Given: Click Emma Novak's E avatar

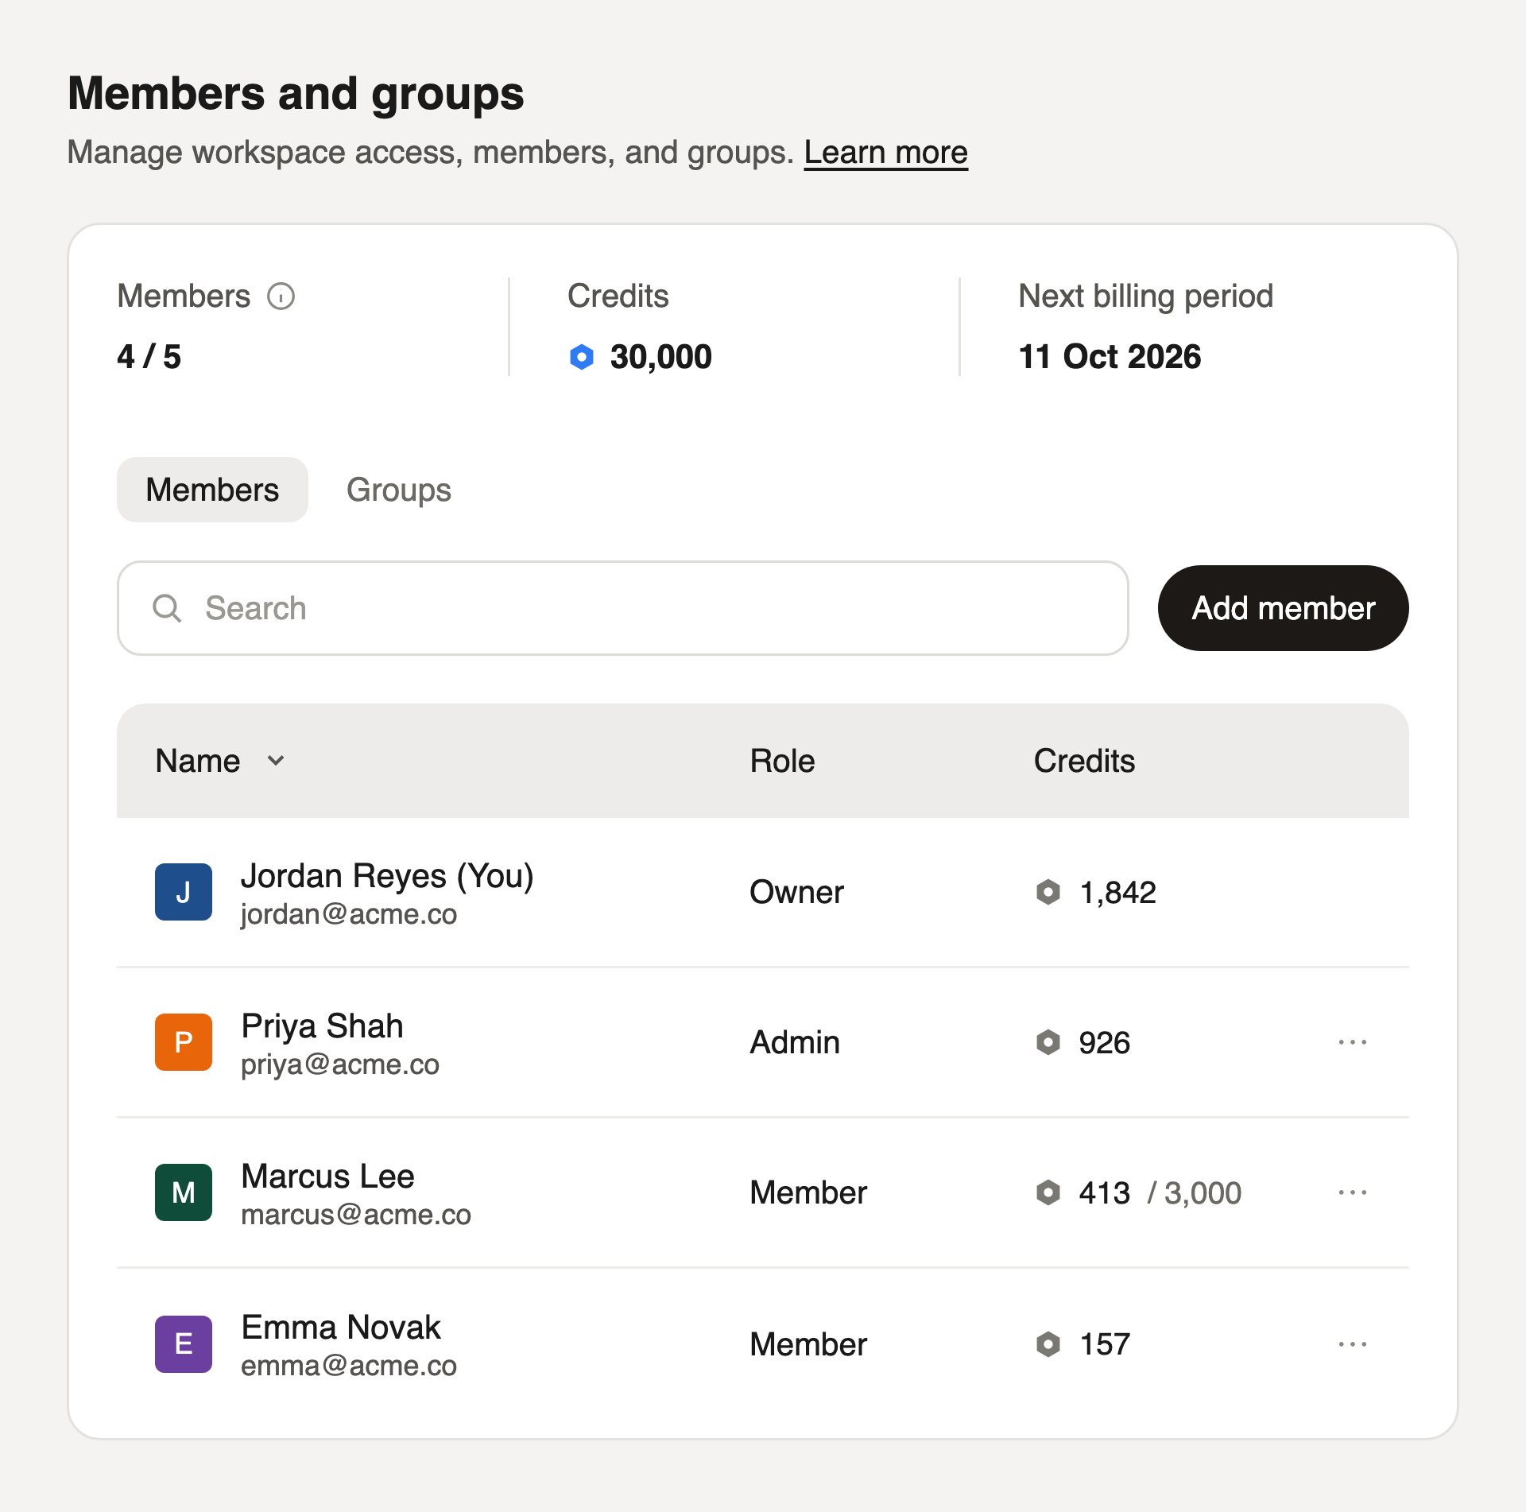Looking at the screenshot, I should pos(184,1344).
